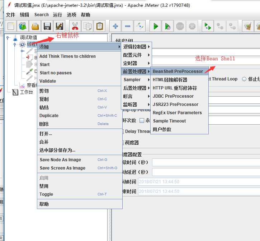Click the Remote Stop All icon
This screenshot has height=241, width=260.
220,26
